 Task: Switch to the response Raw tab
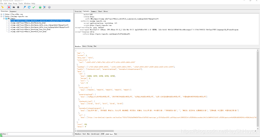coord(116,134)
